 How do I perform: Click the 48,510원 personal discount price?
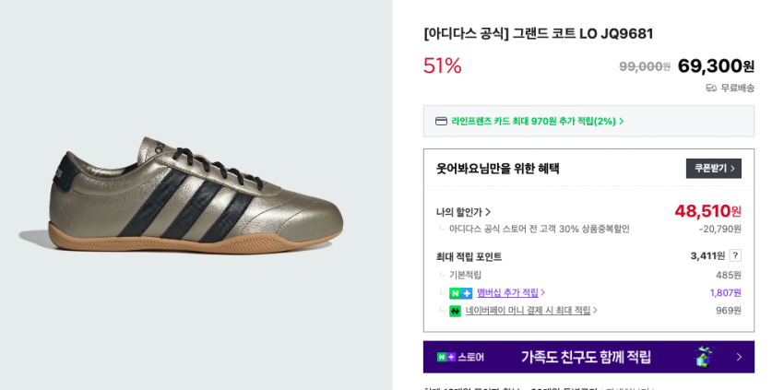(707, 211)
